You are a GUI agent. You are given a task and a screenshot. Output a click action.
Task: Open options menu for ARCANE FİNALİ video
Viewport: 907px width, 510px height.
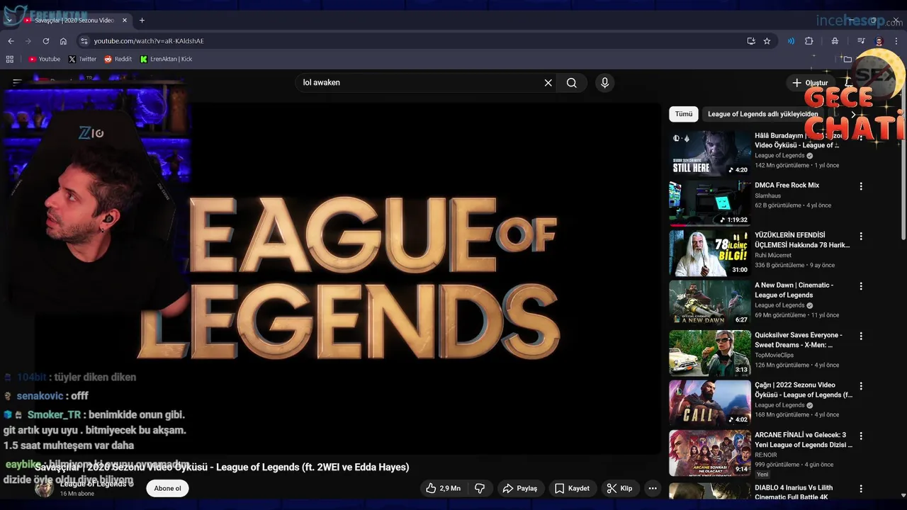pos(861,436)
